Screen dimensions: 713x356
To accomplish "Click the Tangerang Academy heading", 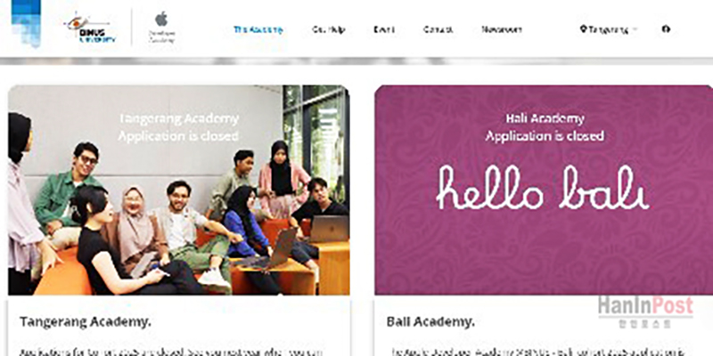I will coord(86,322).
